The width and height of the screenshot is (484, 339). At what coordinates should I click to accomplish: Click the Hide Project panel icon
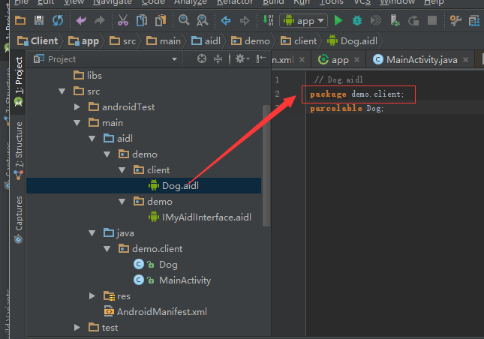[261, 58]
